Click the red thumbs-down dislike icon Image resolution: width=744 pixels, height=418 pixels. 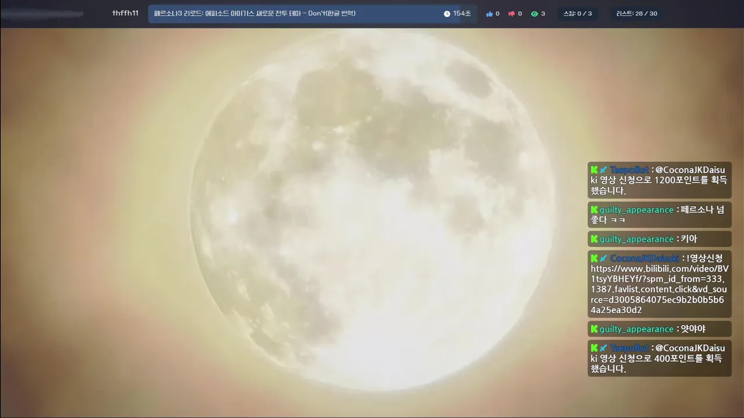pos(512,13)
